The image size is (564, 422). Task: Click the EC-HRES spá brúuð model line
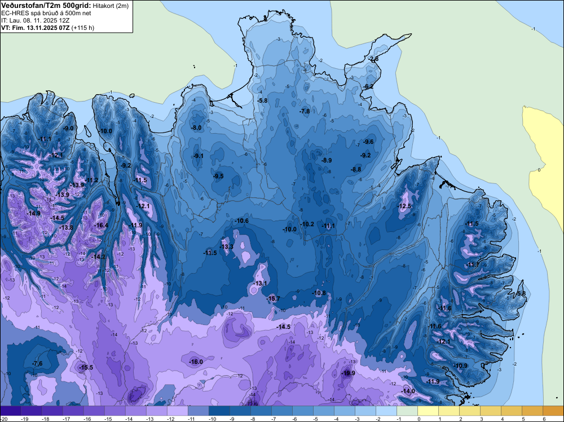46,13
